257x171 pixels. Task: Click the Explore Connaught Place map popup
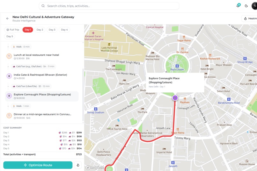pos(175,82)
